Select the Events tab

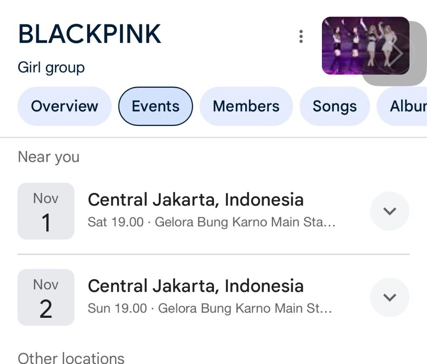tap(156, 106)
